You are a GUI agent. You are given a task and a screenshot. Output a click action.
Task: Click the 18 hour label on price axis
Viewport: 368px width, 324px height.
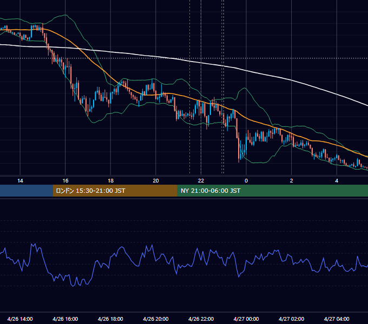click(x=110, y=181)
